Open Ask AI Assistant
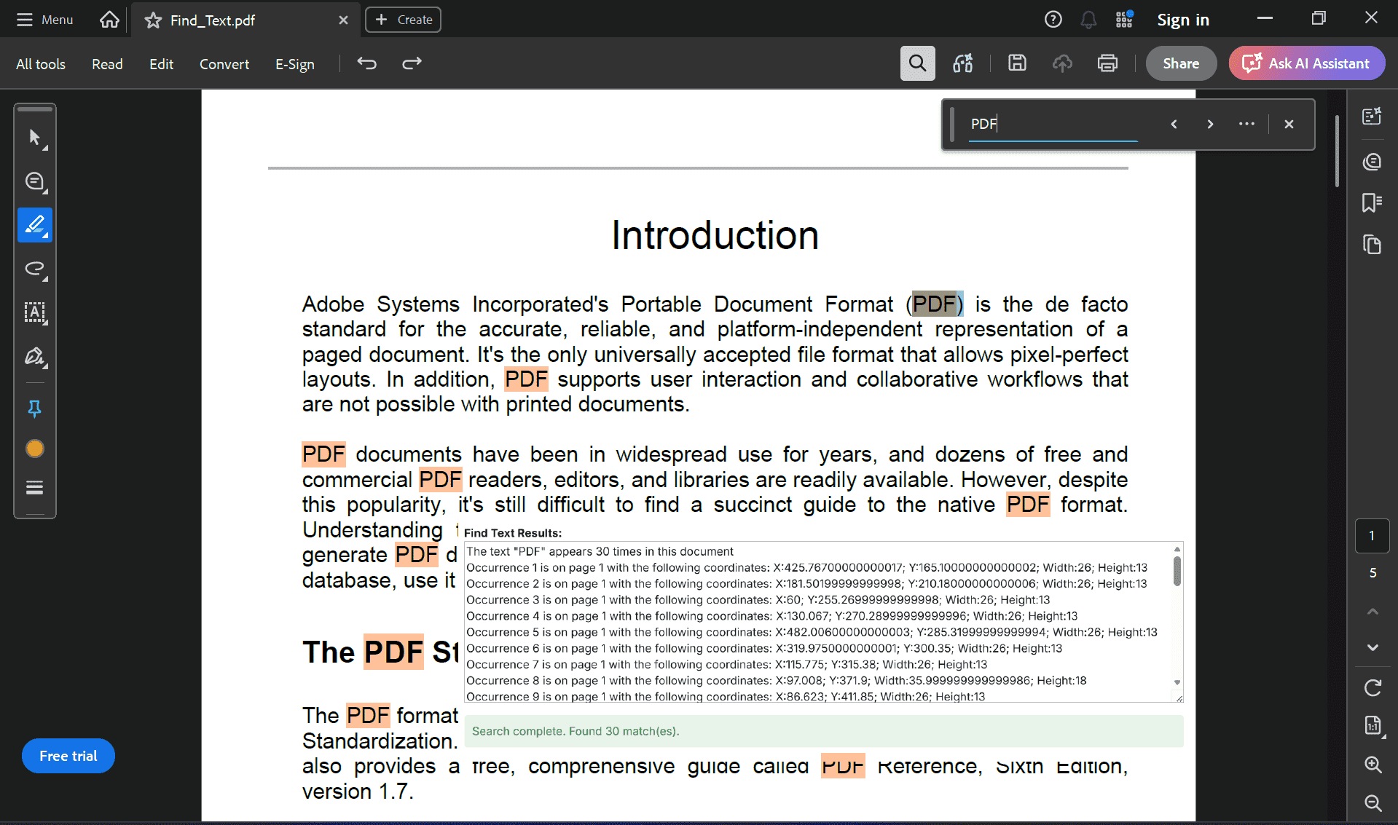The width and height of the screenshot is (1398, 825). pos(1307,63)
